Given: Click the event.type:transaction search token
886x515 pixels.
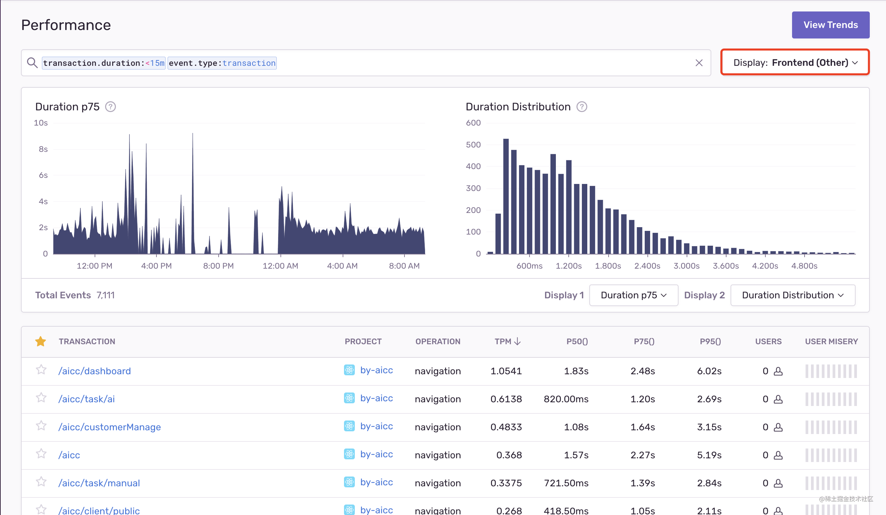Looking at the screenshot, I should (x=222, y=63).
